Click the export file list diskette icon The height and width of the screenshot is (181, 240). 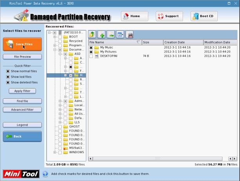pos(129,34)
